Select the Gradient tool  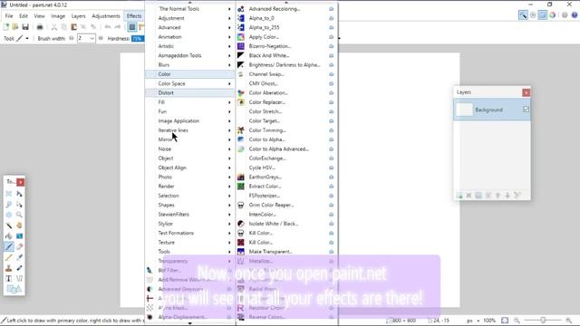coord(19,235)
